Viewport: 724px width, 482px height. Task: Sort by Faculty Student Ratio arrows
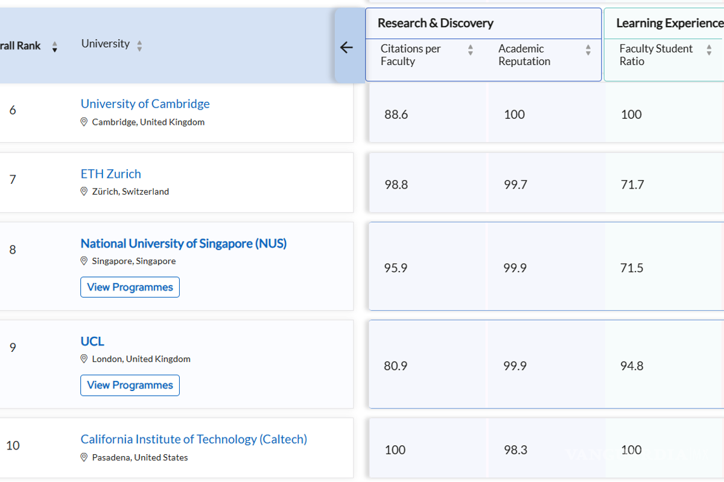[x=709, y=50]
